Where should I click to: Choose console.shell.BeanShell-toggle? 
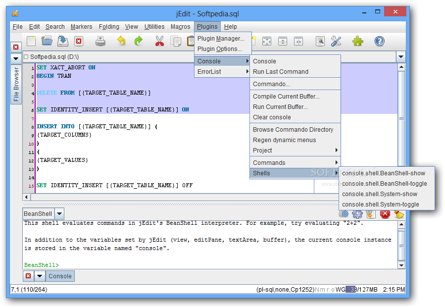tap(387, 184)
